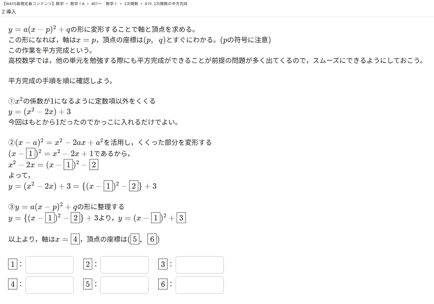This screenshot has width=434, height=304.
Task: Click boxed 6 in the 頂点の座標 coordinates
Action: pyautogui.click(x=152, y=239)
